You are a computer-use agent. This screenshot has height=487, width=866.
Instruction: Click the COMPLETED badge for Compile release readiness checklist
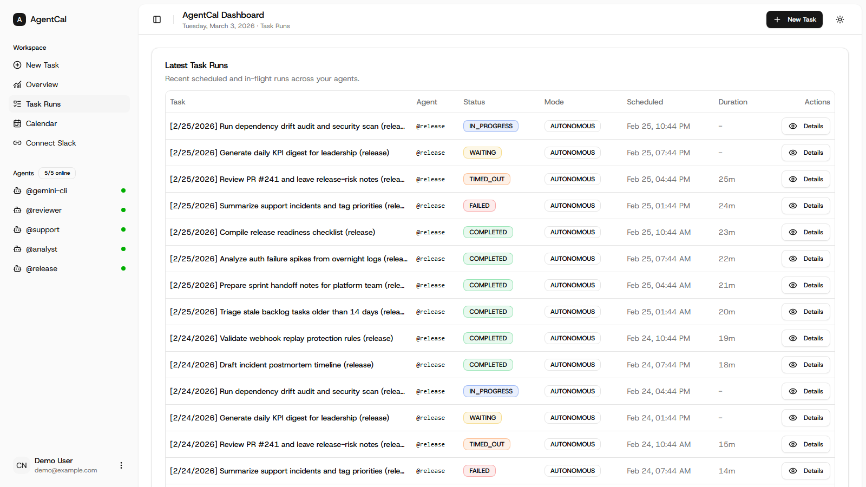point(488,232)
